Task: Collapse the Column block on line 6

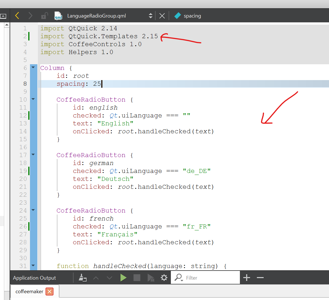Action: (33, 68)
